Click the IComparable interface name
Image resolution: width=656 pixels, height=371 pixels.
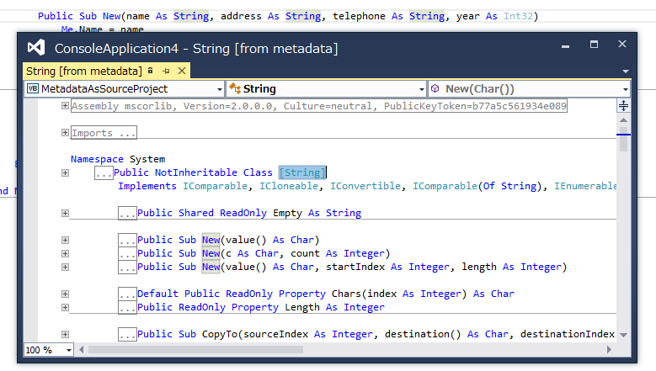coord(215,186)
